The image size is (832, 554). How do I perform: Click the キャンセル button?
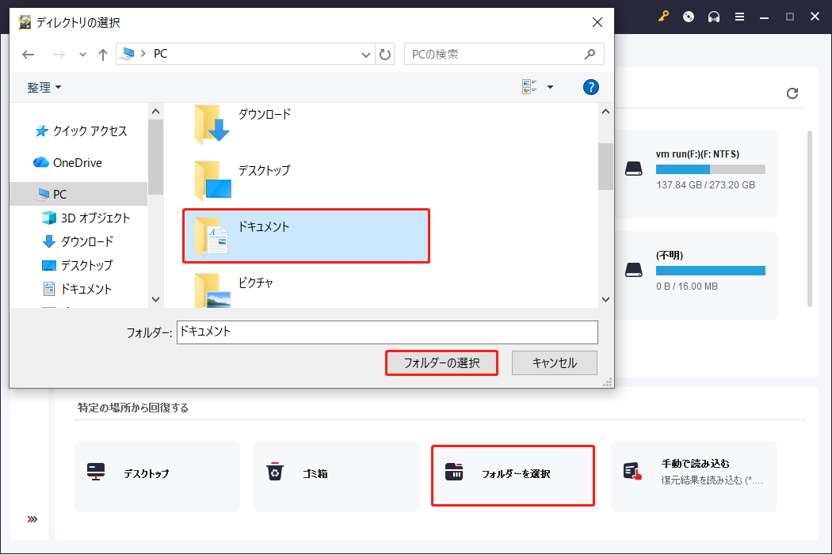(555, 363)
